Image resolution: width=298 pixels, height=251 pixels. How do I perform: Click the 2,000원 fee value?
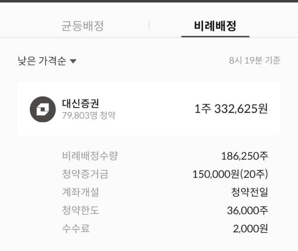tap(251, 229)
